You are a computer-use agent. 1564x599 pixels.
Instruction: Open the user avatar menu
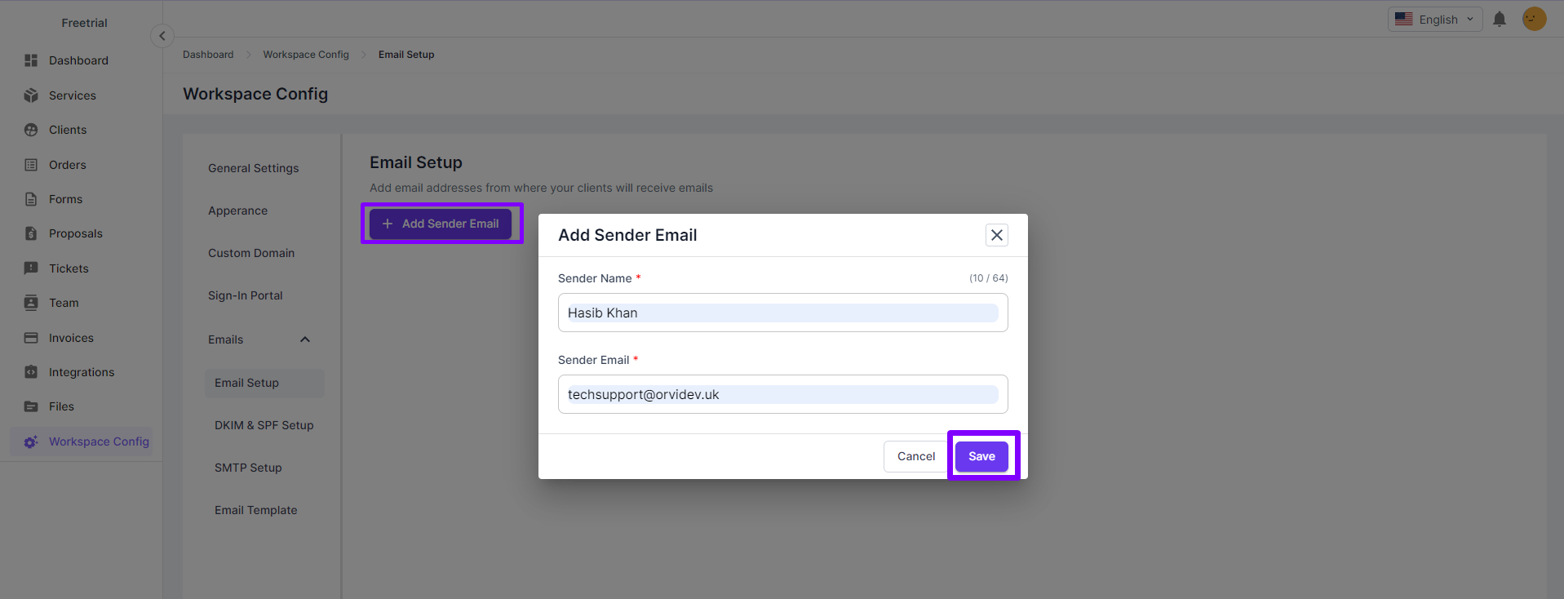1534,19
